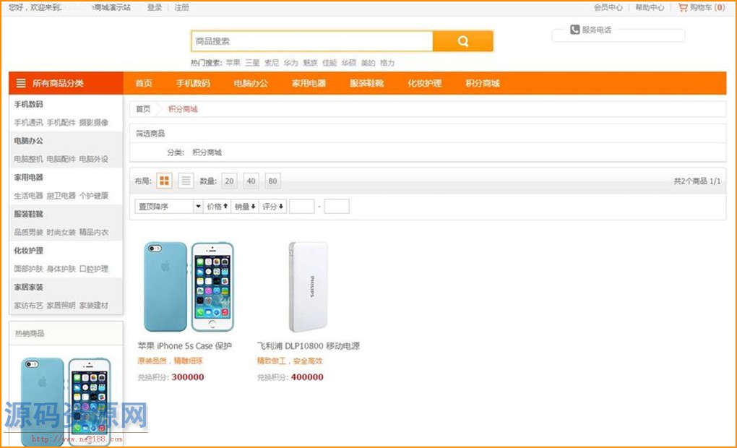
Task: Click breadcrumb 首页 link
Action: (143, 109)
